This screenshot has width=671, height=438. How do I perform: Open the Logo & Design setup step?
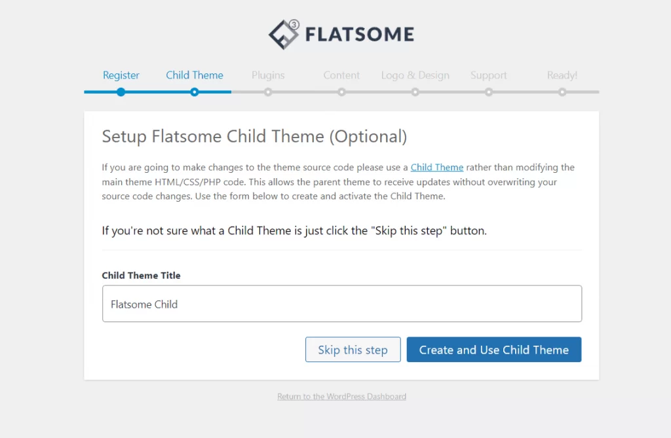point(415,75)
